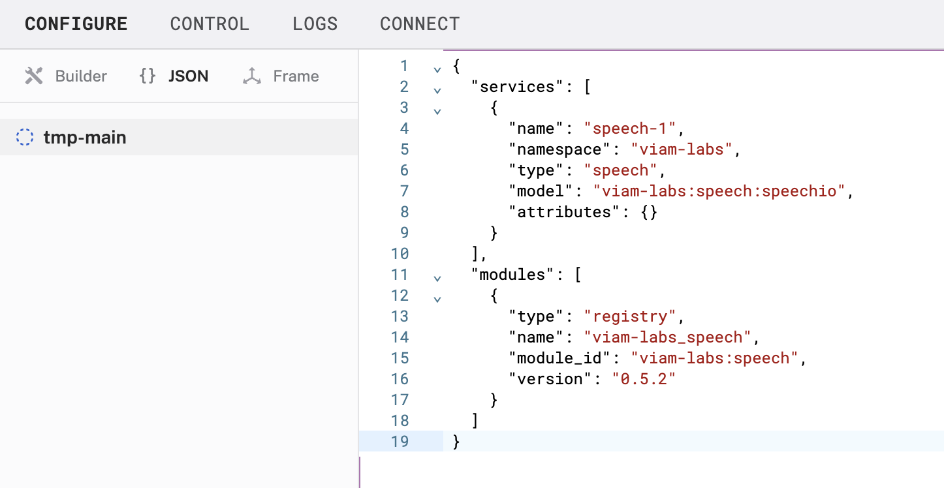
Task: Switch to Frame mode
Action: point(296,76)
